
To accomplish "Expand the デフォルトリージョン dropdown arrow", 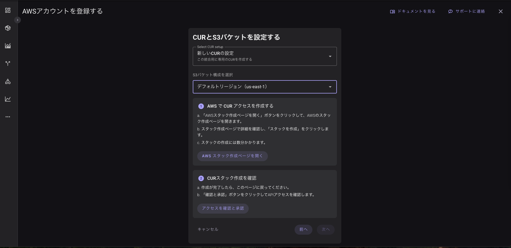I will point(330,87).
